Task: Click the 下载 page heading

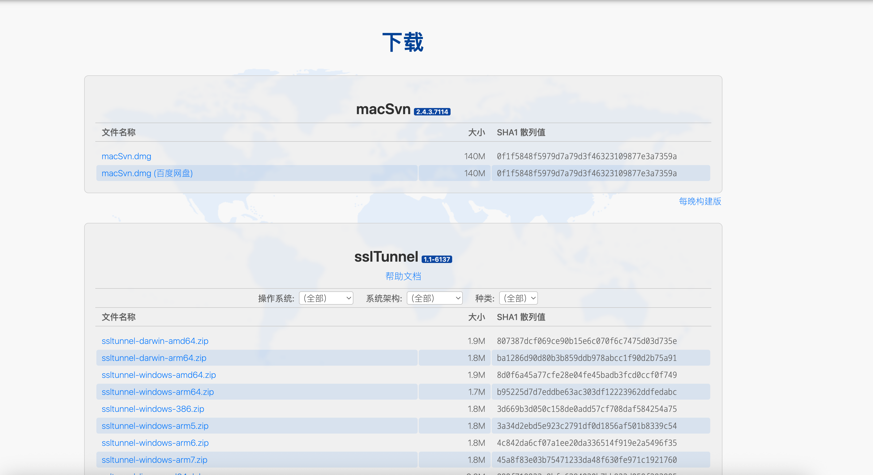Action: tap(403, 42)
